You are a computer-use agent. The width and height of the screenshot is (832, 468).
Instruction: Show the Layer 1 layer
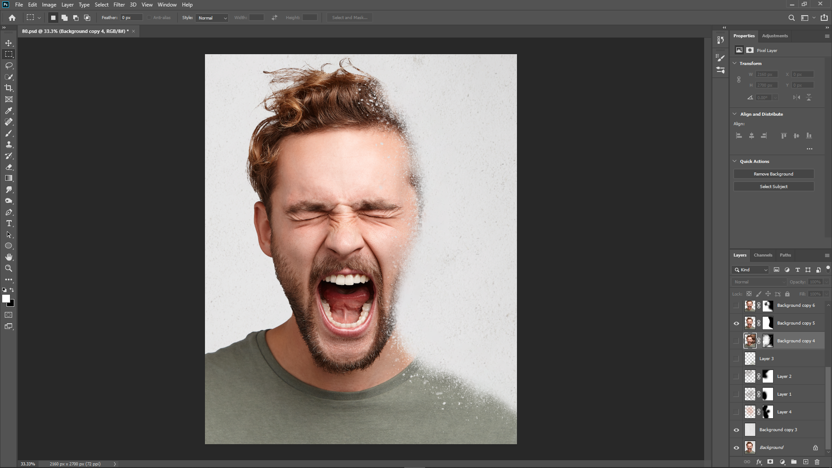(x=736, y=394)
